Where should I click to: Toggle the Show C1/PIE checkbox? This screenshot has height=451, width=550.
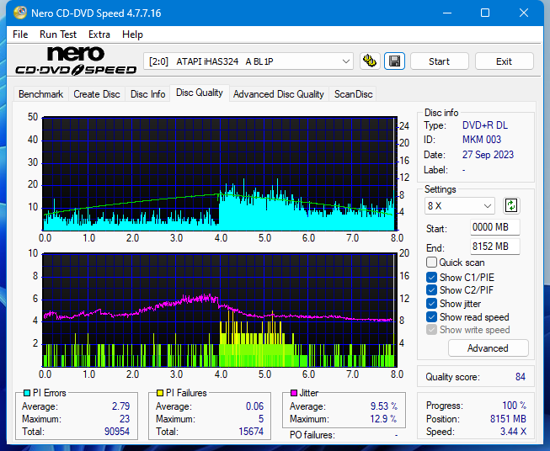coord(431,277)
